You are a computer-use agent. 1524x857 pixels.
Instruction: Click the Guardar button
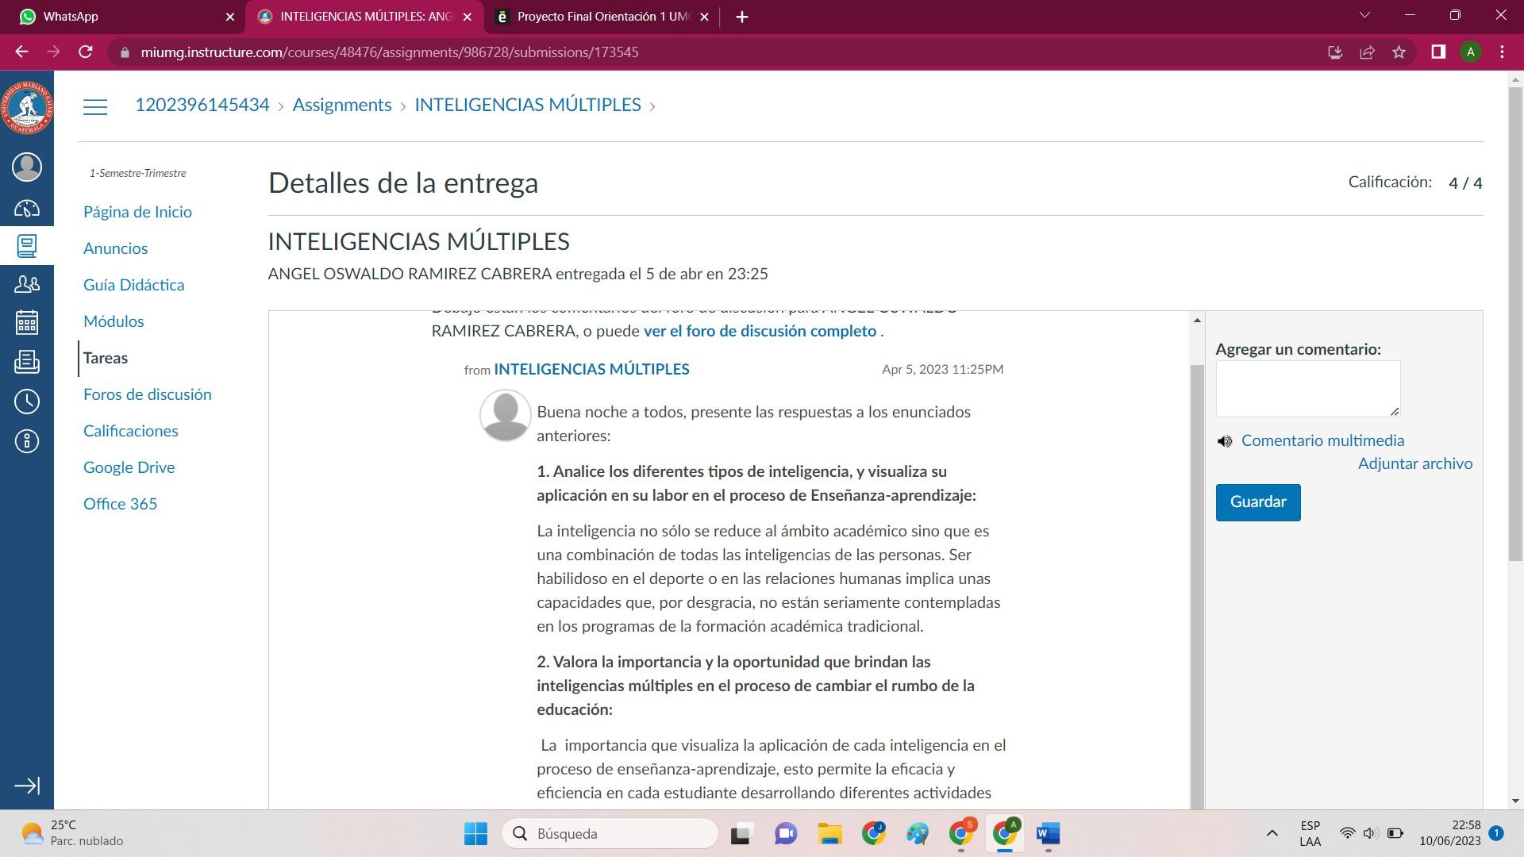click(x=1257, y=502)
